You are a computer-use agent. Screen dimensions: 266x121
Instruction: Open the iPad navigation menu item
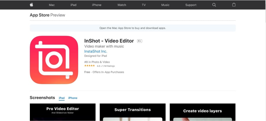(x=73, y=5)
